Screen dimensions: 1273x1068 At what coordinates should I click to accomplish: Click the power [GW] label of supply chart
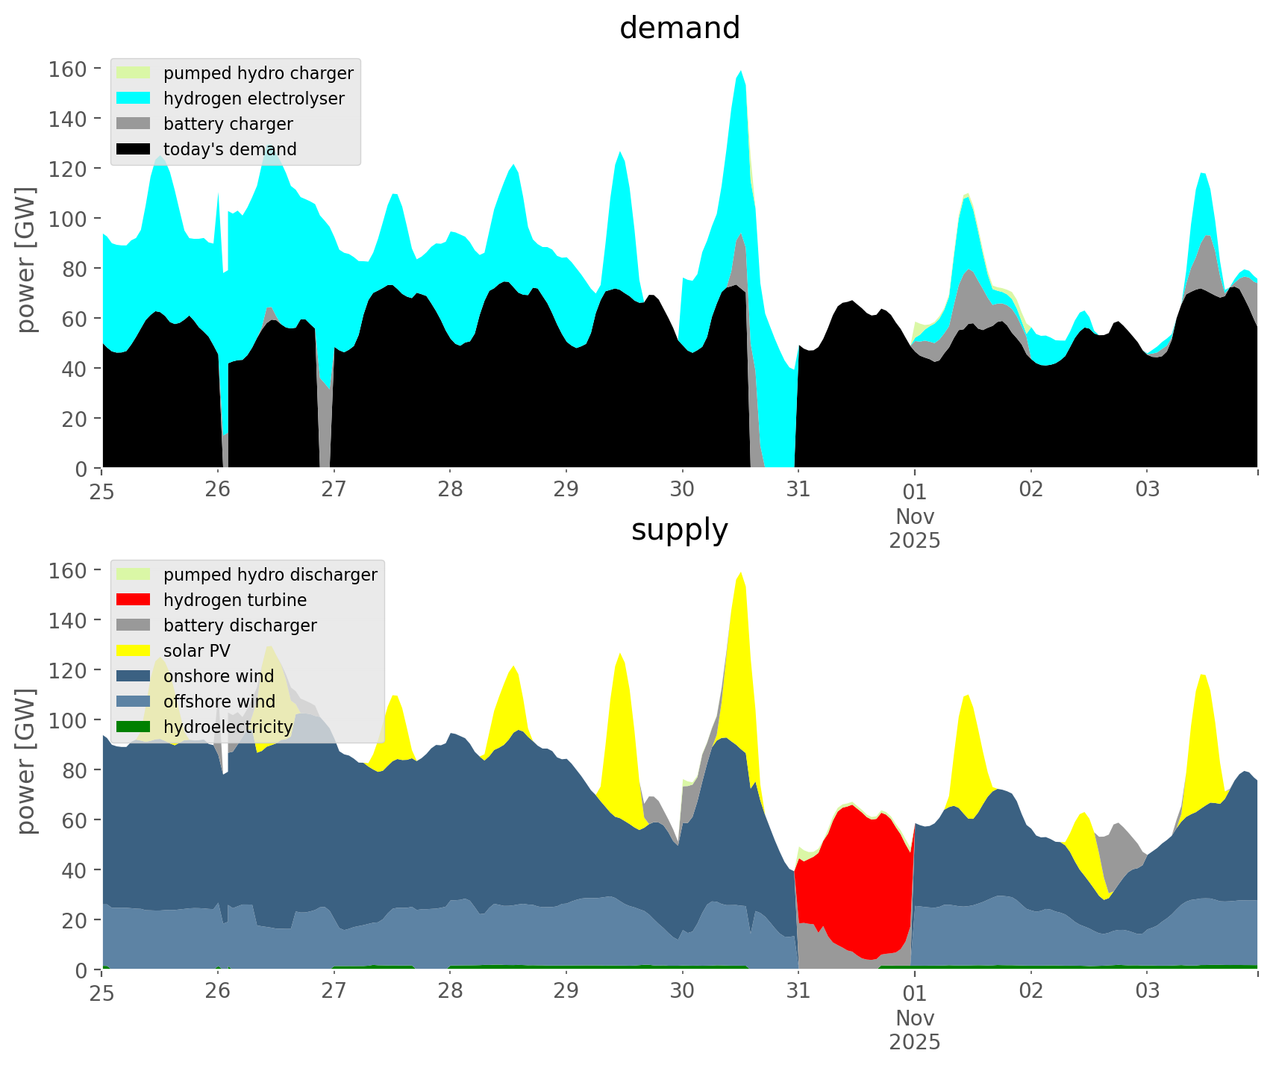pos(26,761)
